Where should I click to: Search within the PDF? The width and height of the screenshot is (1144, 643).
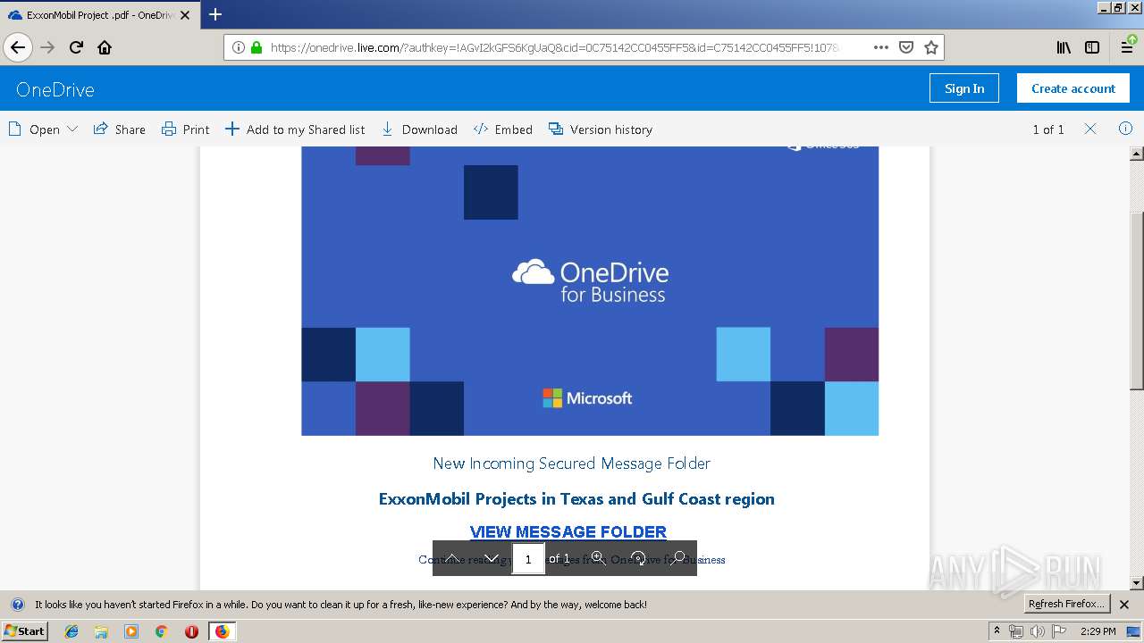(x=677, y=558)
